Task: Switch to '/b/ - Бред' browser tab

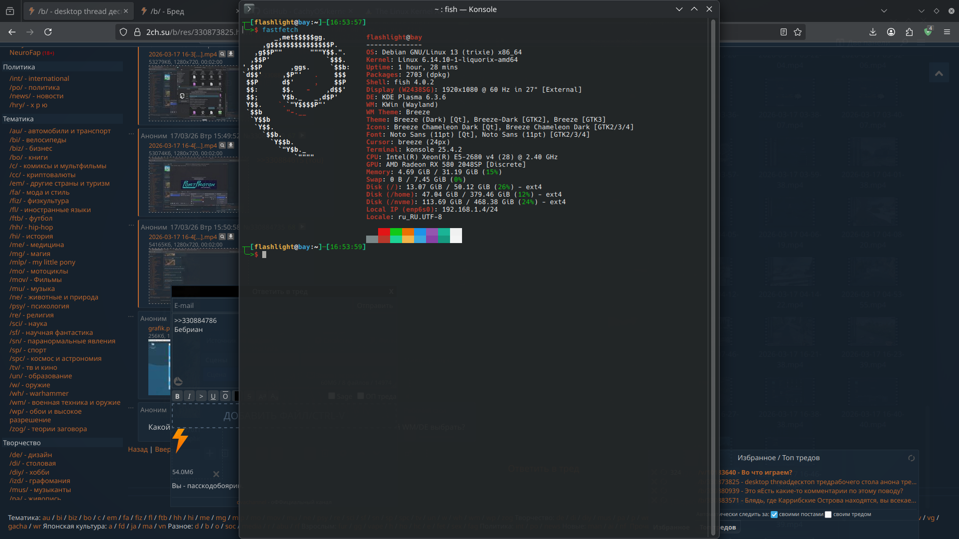Action: coord(168,11)
